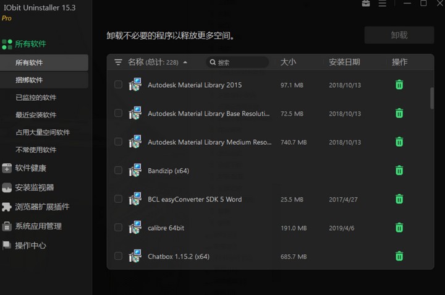Select 最近安装软件 in sidebar
The height and width of the screenshot is (295, 445).
tap(36, 115)
